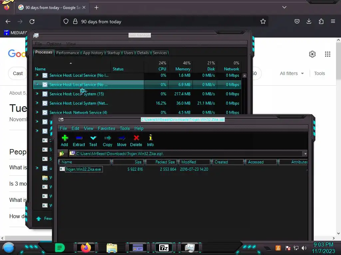Open Firefox downloads panel
This screenshot has width=341, height=255.
tap(309, 22)
